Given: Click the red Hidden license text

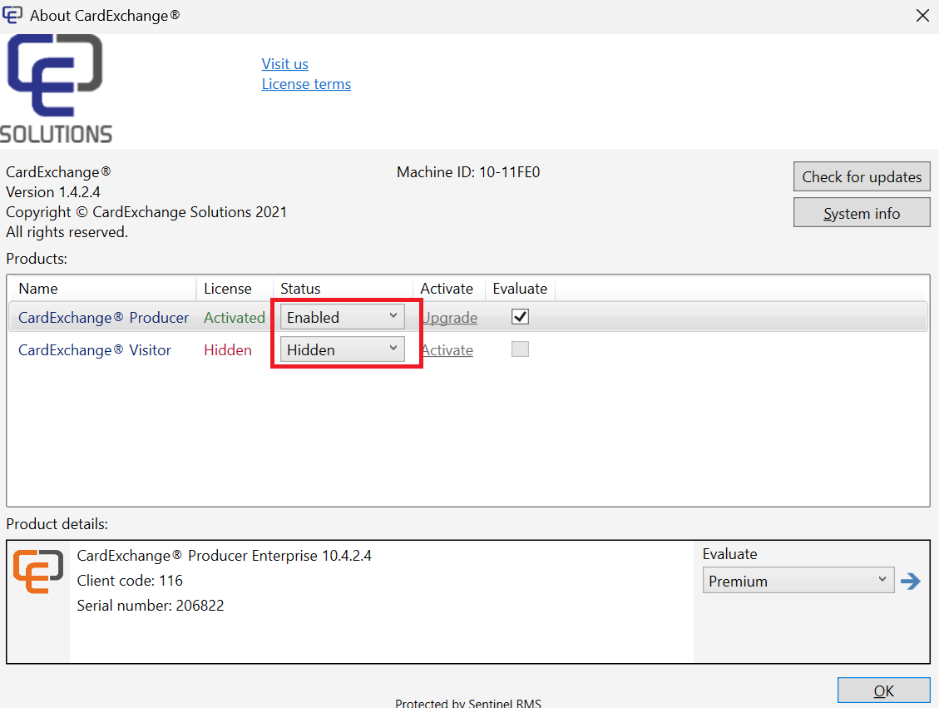Looking at the screenshot, I should 228,349.
